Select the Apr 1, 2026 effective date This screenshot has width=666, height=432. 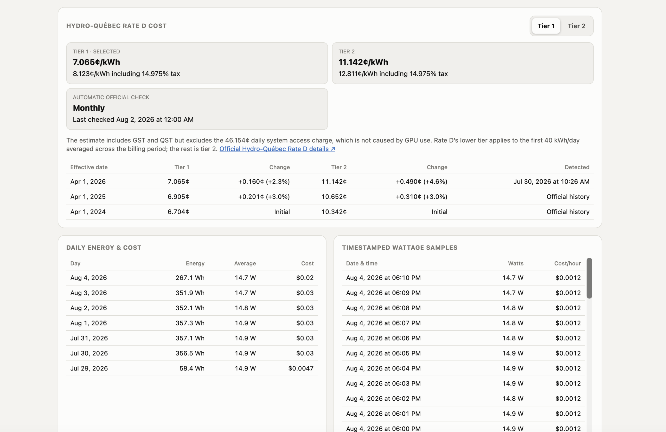[x=88, y=182]
